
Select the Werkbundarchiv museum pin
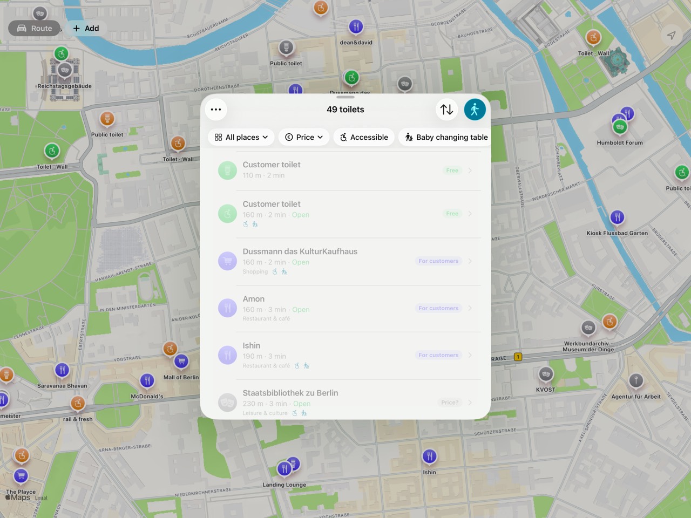[588, 328]
